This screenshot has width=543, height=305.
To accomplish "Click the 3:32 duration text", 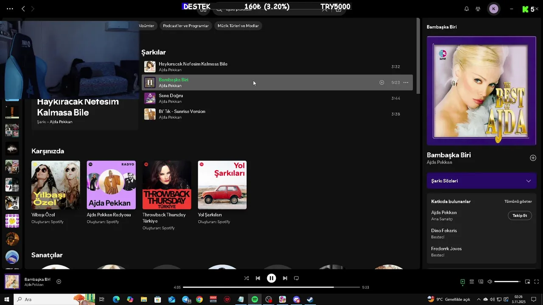I will point(396,67).
